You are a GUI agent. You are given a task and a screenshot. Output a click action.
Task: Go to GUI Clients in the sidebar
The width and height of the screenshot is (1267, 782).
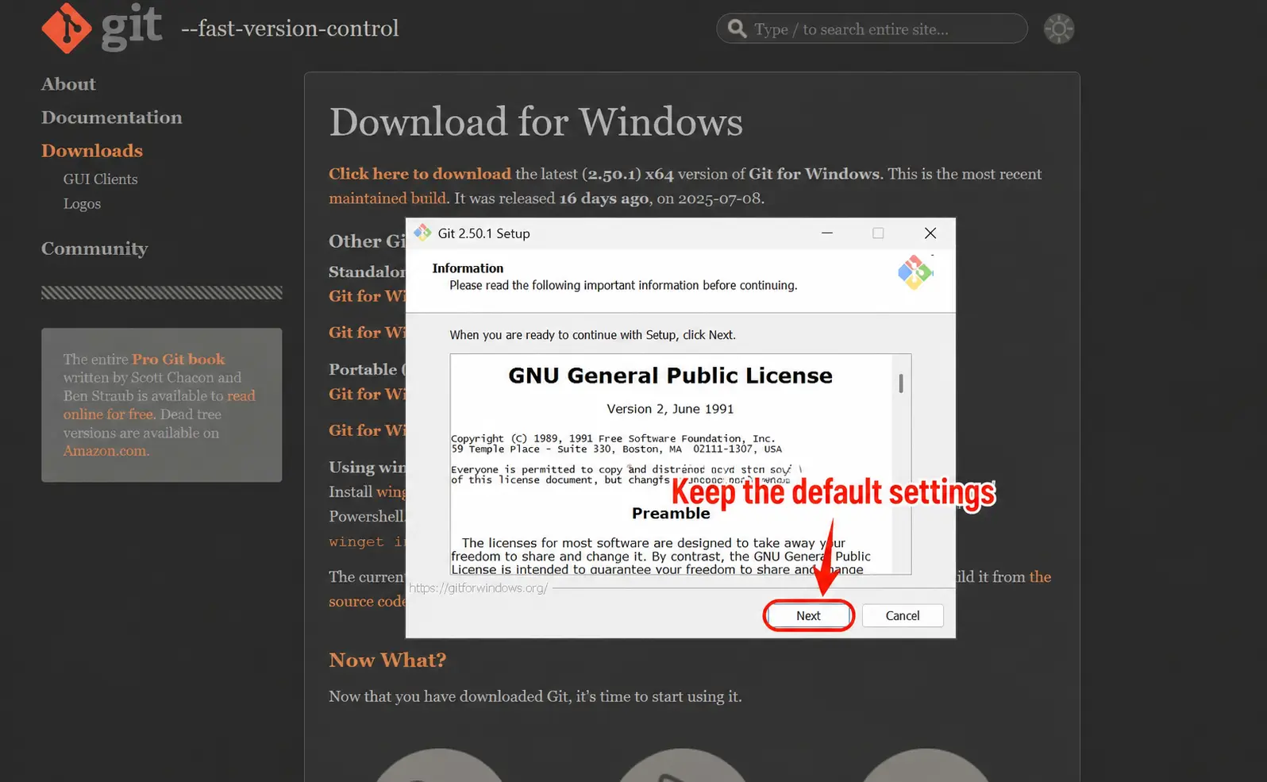pos(101,179)
